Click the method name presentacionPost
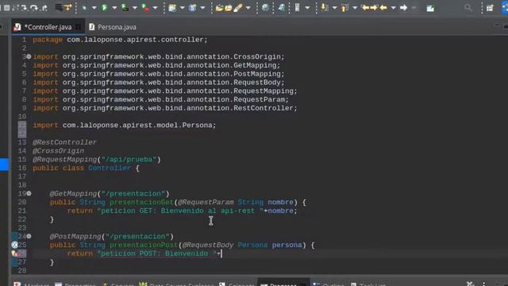 tap(144, 245)
